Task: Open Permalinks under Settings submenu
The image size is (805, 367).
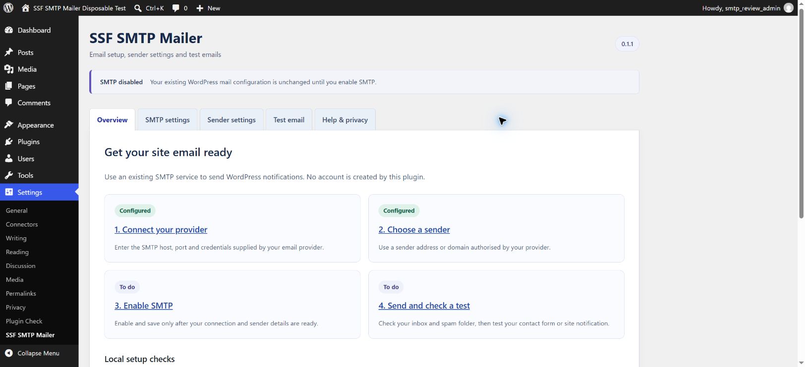Action: point(21,294)
